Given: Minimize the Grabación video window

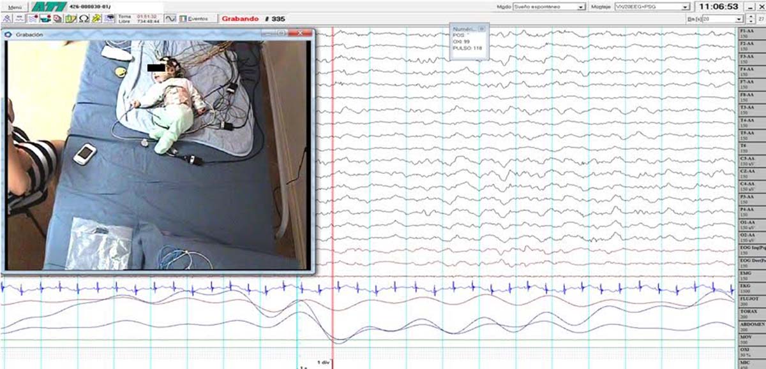Looking at the screenshot, I should [266, 33].
